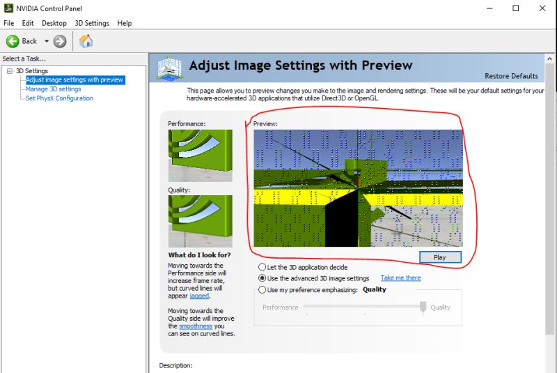This screenshot has height=373, width=557.
Task: Open Manage 3D settings task
Action: 54,89
